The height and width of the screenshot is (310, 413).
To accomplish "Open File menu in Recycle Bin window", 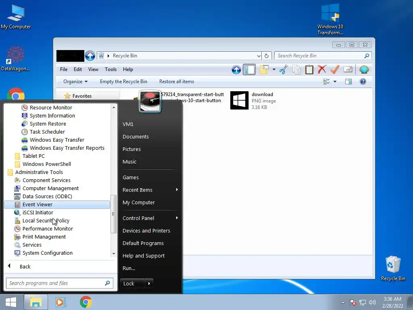I will pyautogui.click(x=64, y=69).
